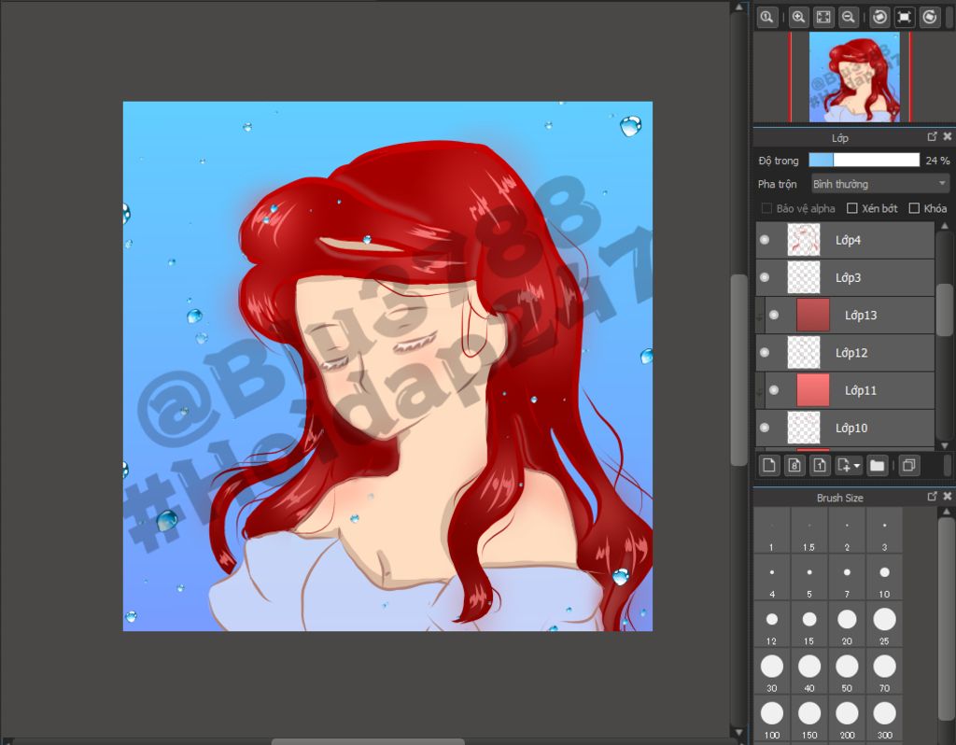Create a new 8-bit layer
The image size is (956, 745).
click(794, 466)
